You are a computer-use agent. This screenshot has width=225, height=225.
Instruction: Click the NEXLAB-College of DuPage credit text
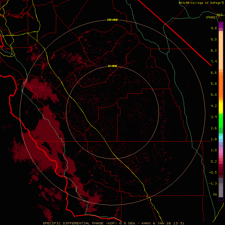(199, 3)
